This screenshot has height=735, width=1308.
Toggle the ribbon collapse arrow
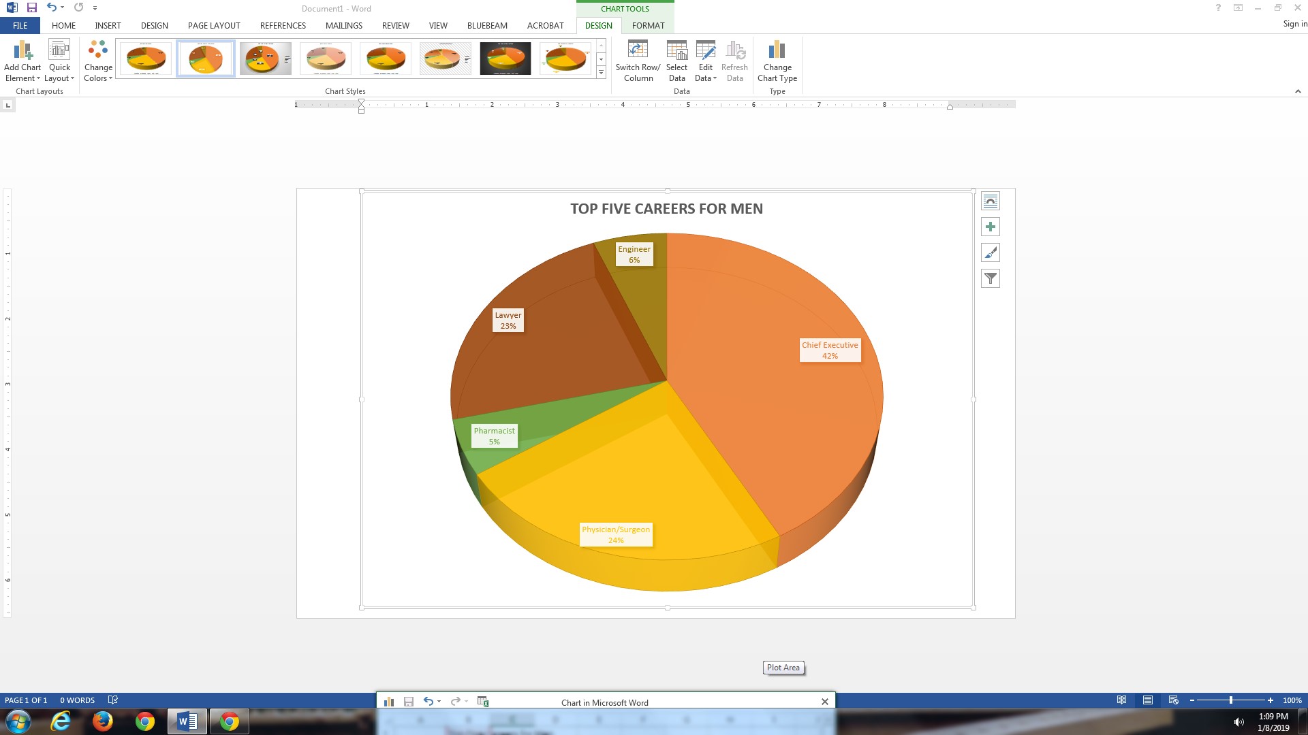[1298, 91]
